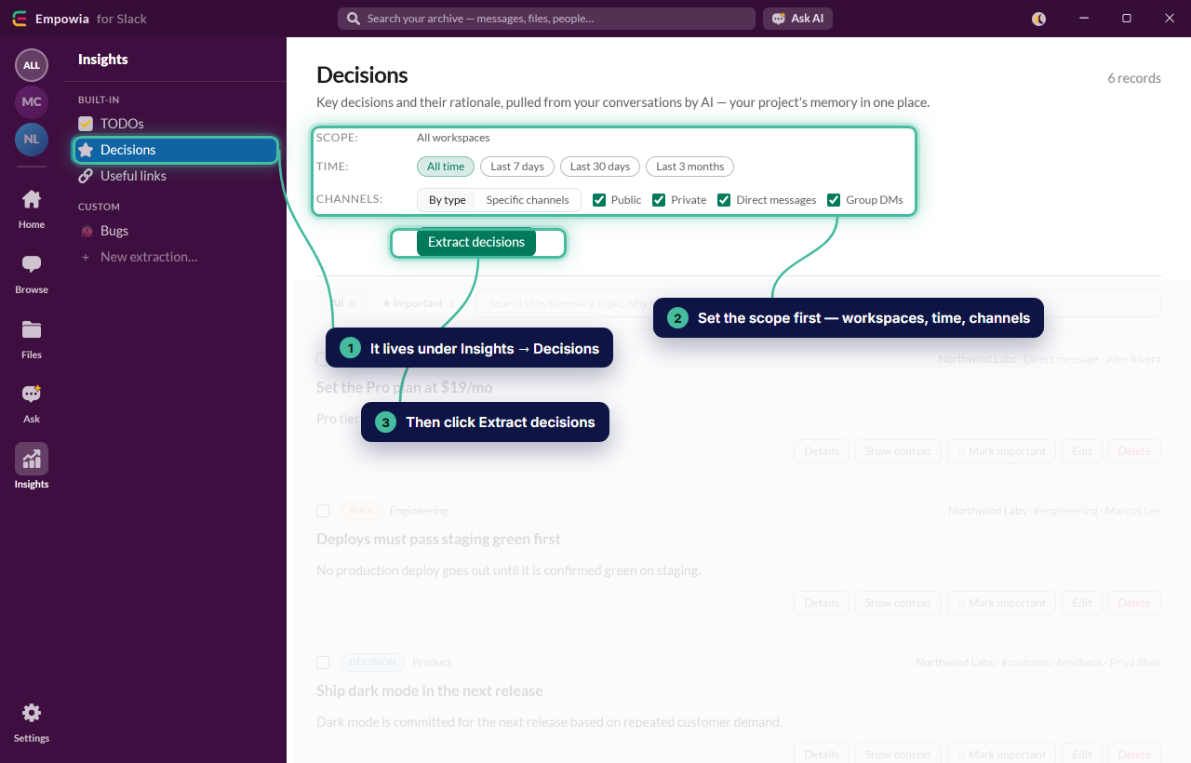Viewport: 1191px width, 763px height.
Task: Click the Insights panel heading
Action: [x=103, y=60]
